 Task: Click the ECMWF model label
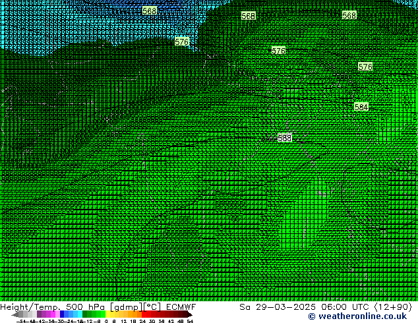tap(181, 307)
